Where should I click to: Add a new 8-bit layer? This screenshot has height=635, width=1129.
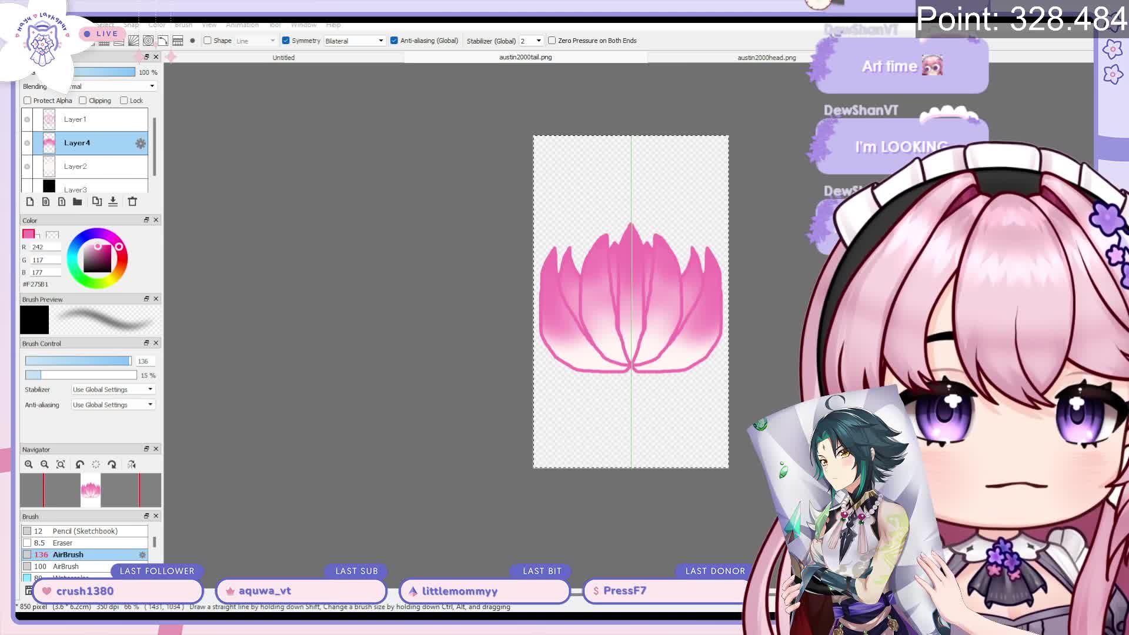46,202
